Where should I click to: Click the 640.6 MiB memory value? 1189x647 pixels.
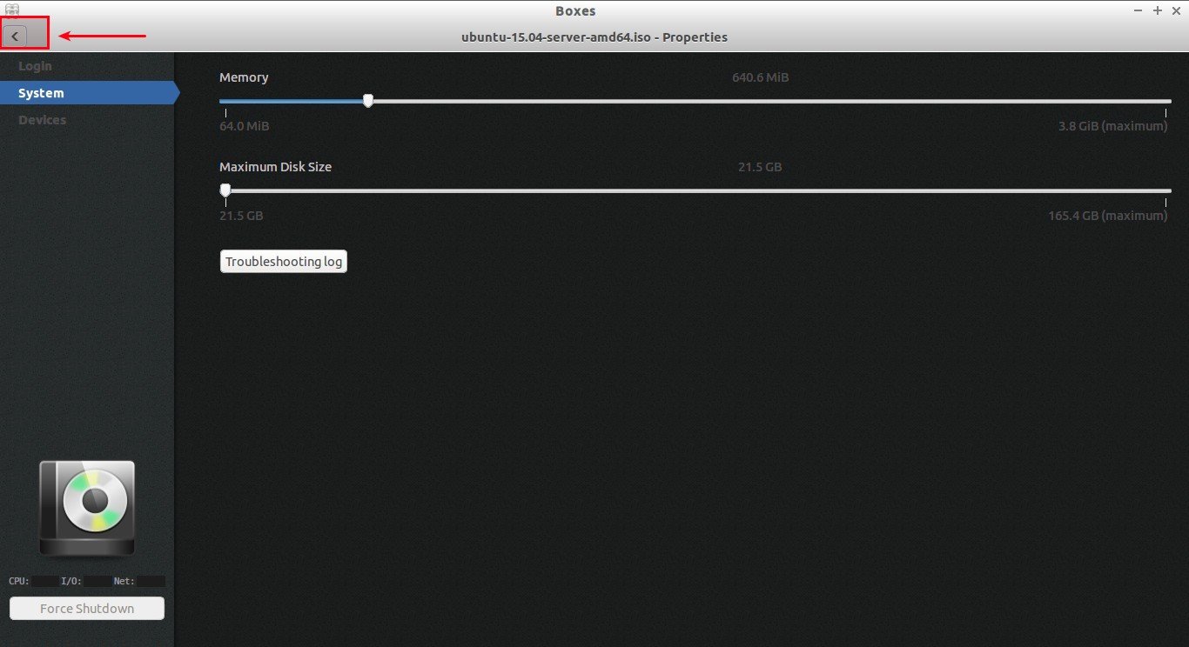click(x=760, y=77)
